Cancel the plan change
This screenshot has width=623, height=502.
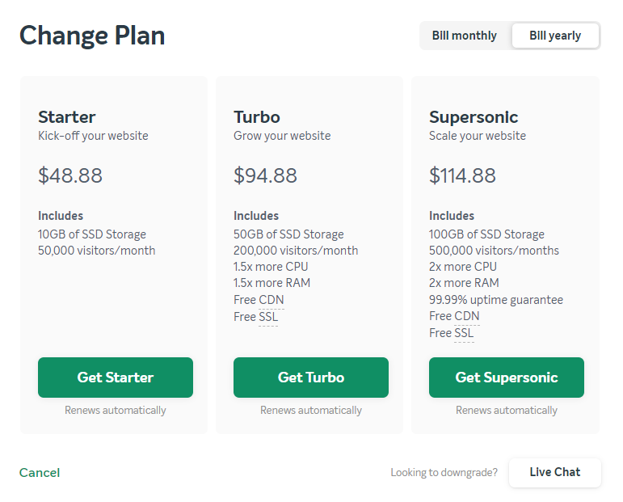40,473
